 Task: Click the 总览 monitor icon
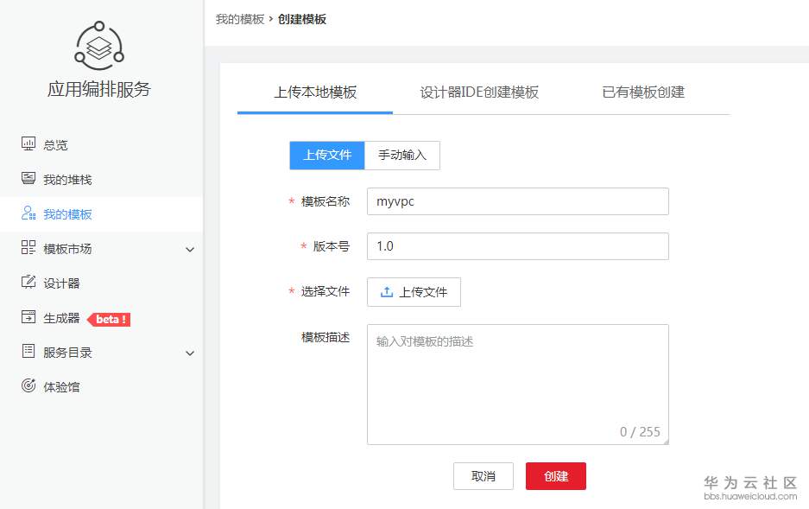[28, 144]
